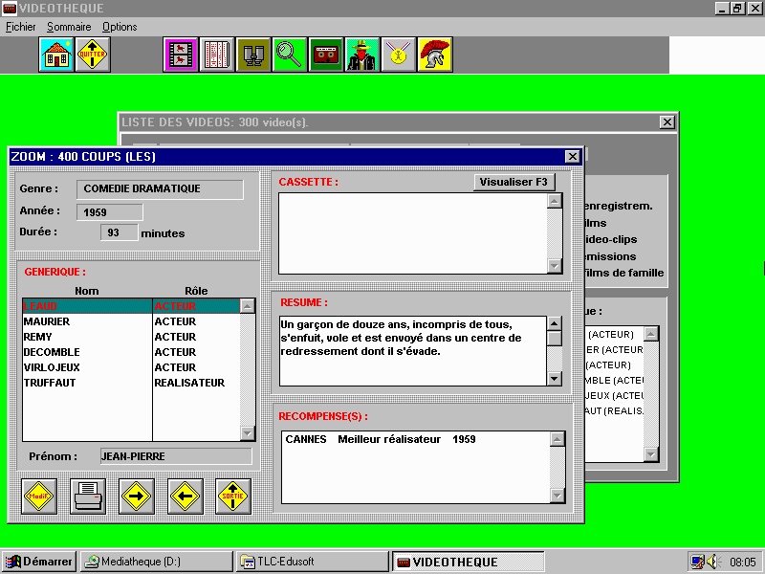Click the Sortie exit sign button
Image resolution: width=765 pixels, height=574 pixels.
point(233,497)
